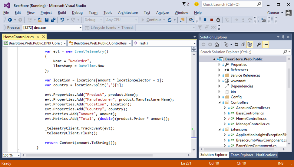This screenshot has width=294, height=167.
Task: Open the Undo history dropdown arrow
Action: coord(68,20)
